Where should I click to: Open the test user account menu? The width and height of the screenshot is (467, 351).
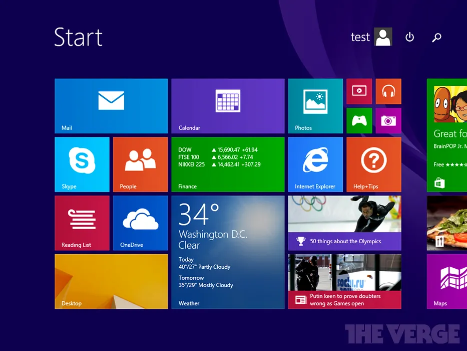[x=371, y=37]
